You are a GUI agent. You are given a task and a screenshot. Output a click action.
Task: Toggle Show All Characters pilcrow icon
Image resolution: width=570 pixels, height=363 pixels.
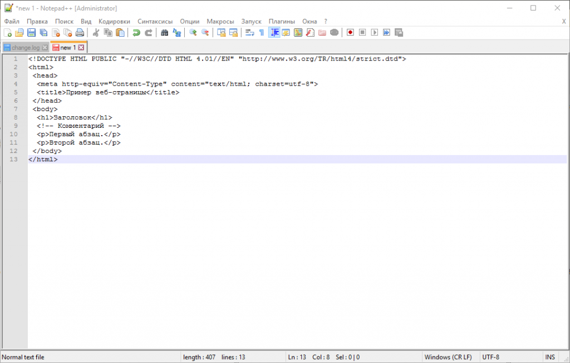[x=261, y=33]
